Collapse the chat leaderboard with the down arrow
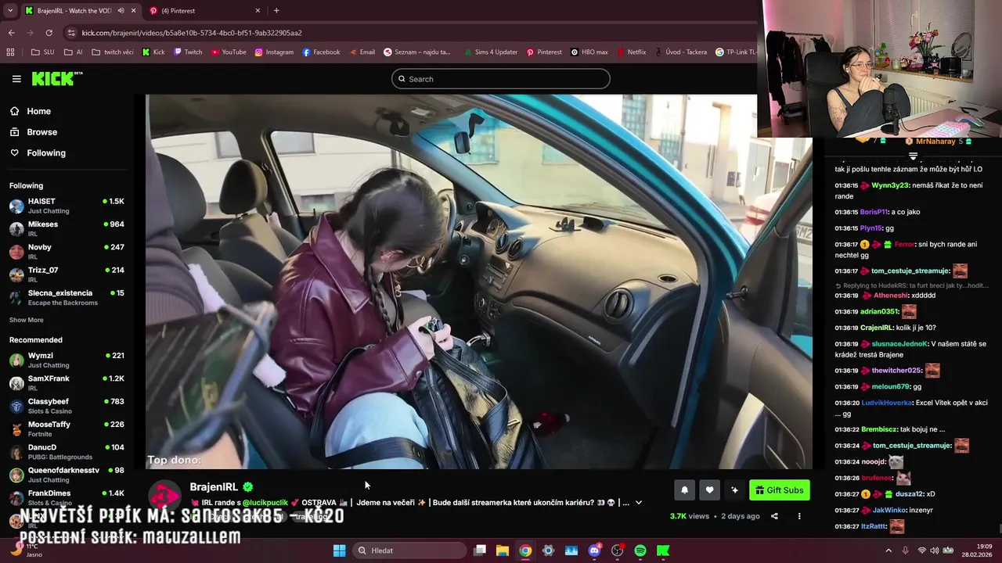Screen dimensions: 1002x563 (913, 156)
